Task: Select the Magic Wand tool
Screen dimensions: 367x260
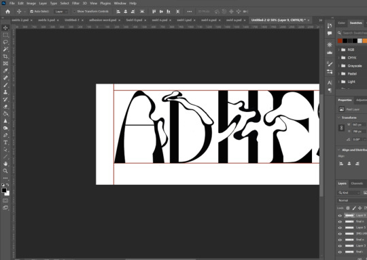Action: click(5, 49)
